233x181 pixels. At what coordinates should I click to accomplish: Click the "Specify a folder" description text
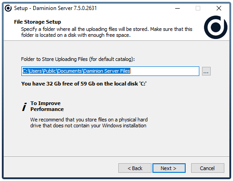(x=106, y=32)
